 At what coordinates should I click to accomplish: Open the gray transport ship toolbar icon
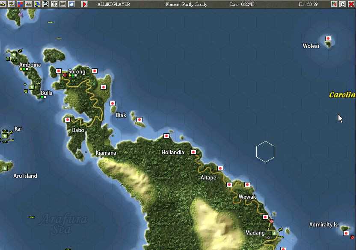(x=29, y=4)
